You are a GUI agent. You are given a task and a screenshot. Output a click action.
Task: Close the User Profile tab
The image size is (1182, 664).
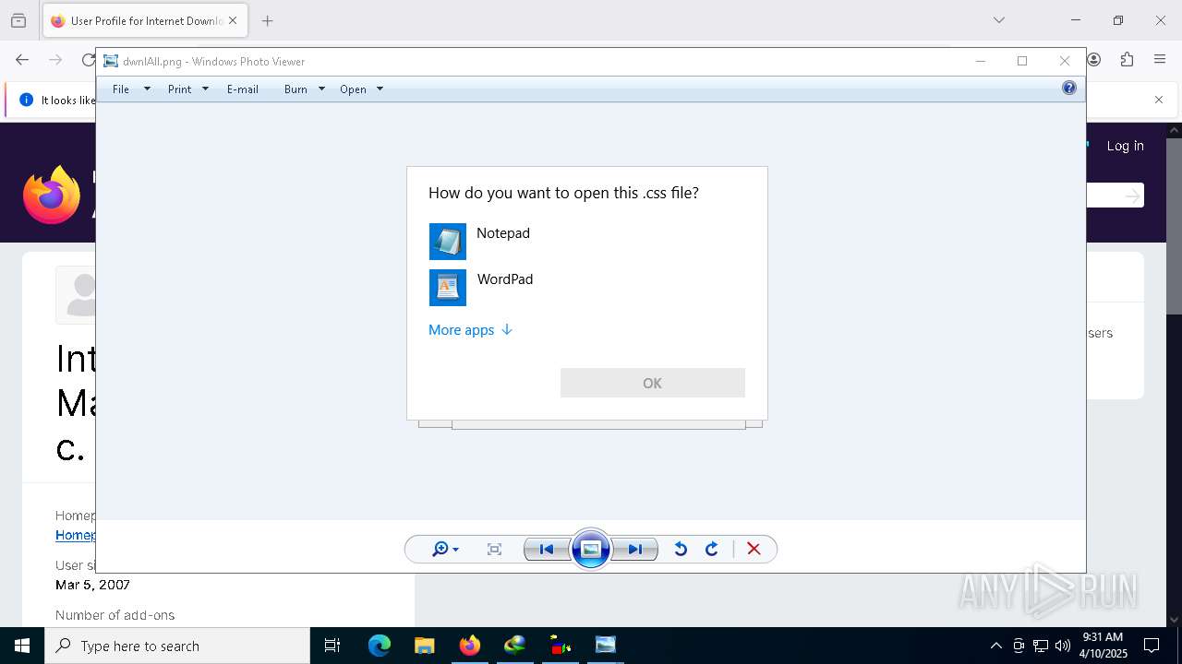[x=233, y=20]
